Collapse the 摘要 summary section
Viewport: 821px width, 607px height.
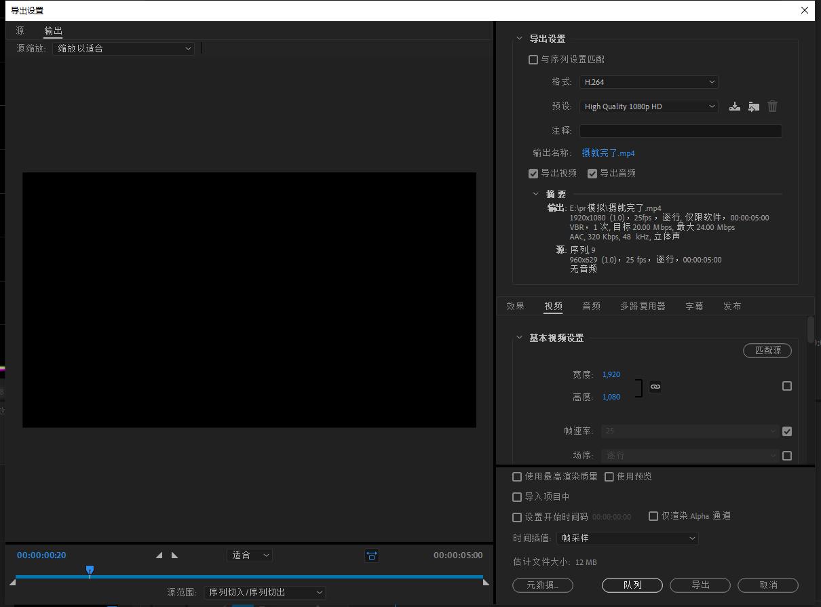(535, 194)
